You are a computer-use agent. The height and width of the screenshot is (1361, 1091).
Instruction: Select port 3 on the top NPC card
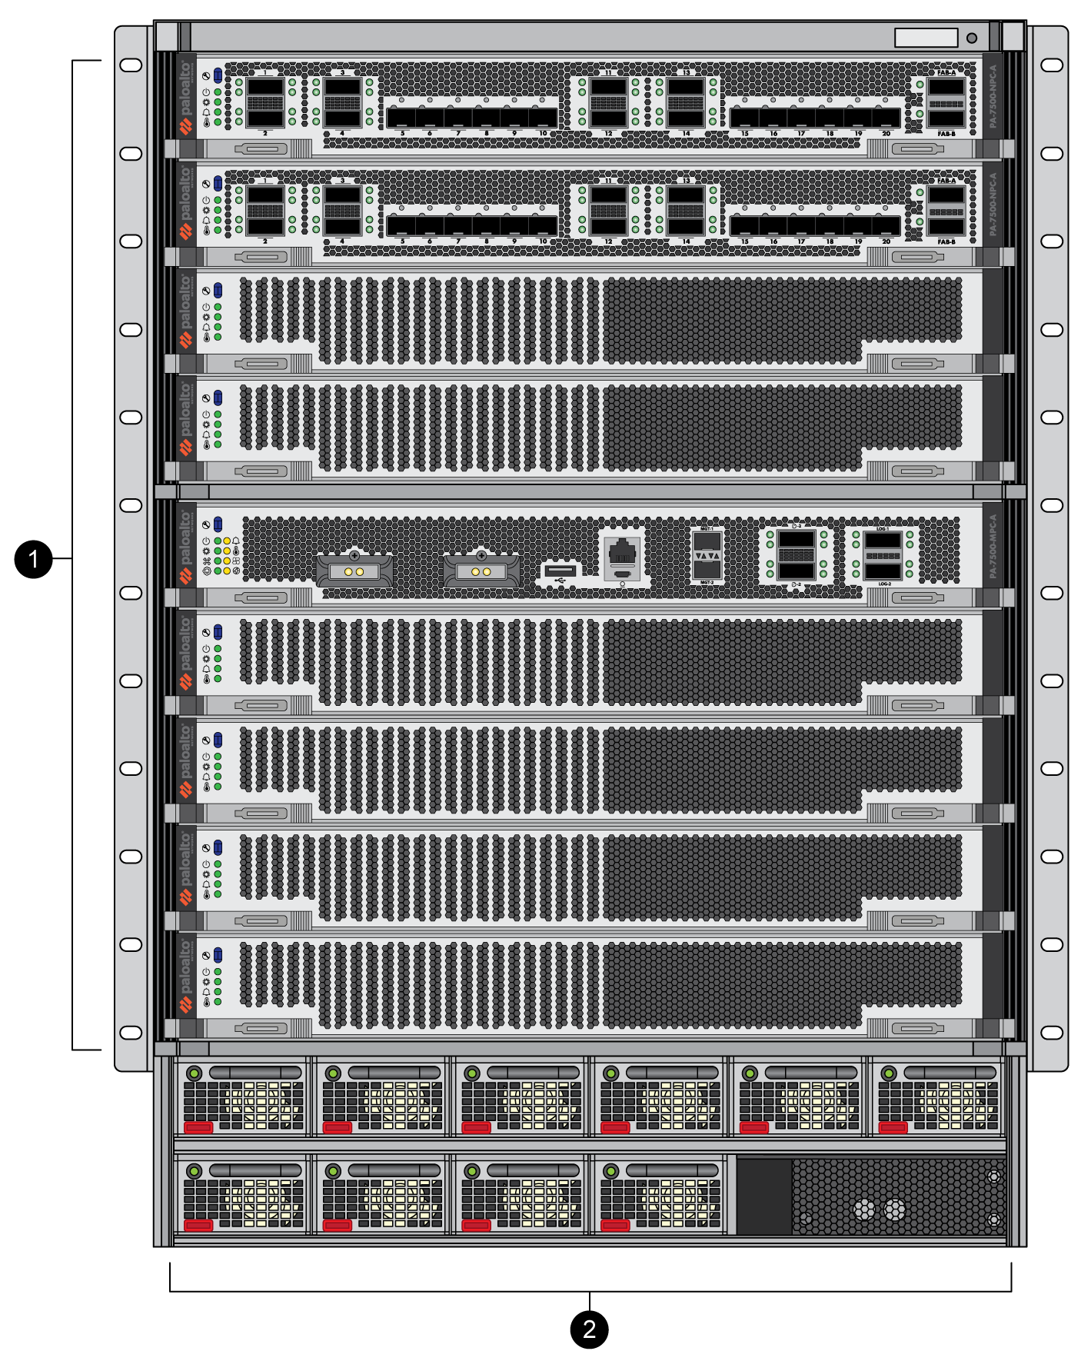point(342,87)
